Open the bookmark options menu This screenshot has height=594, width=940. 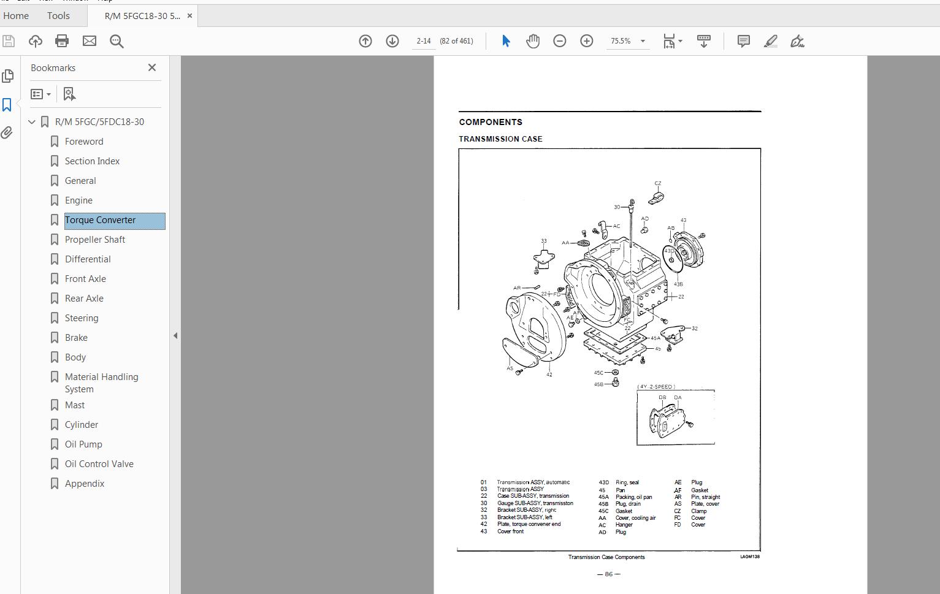pos(40,93)
